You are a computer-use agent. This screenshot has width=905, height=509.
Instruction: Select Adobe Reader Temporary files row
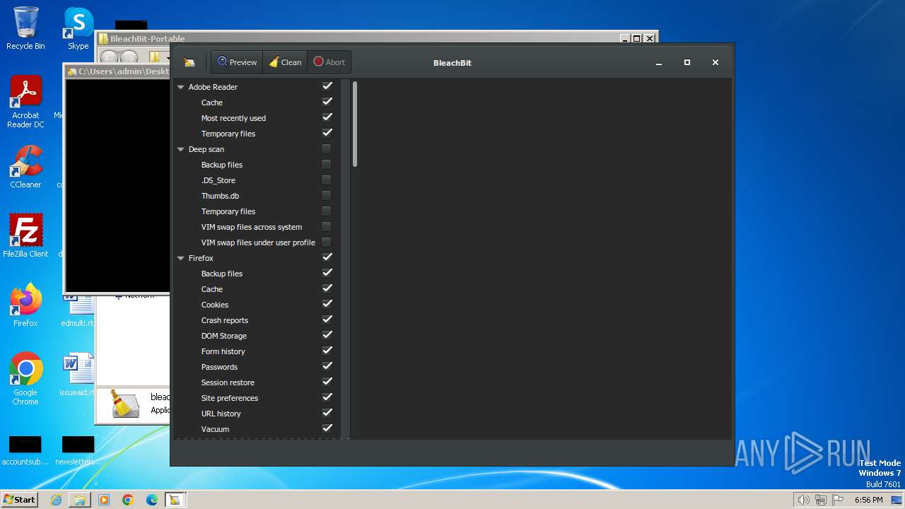tap(257, 134)
